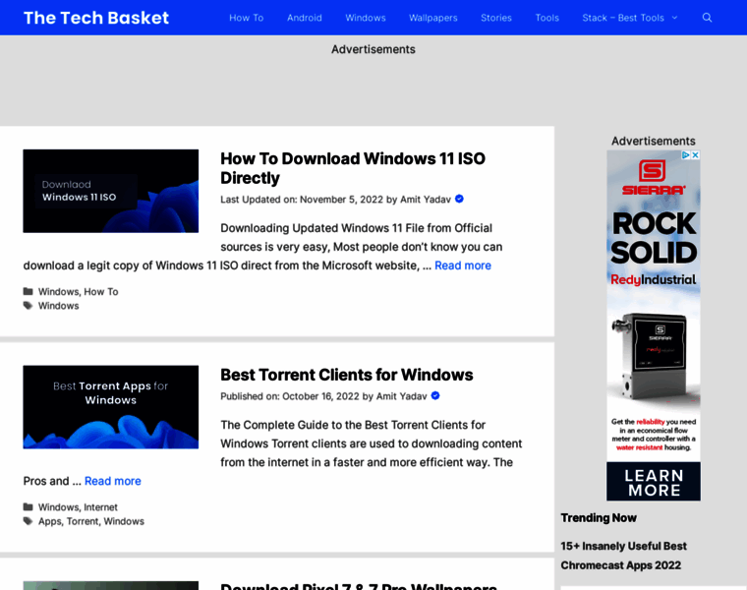Open Apps tag under Torrent Clients post
747x590 pixels.
pyautogui.click(x=49, y=521)
